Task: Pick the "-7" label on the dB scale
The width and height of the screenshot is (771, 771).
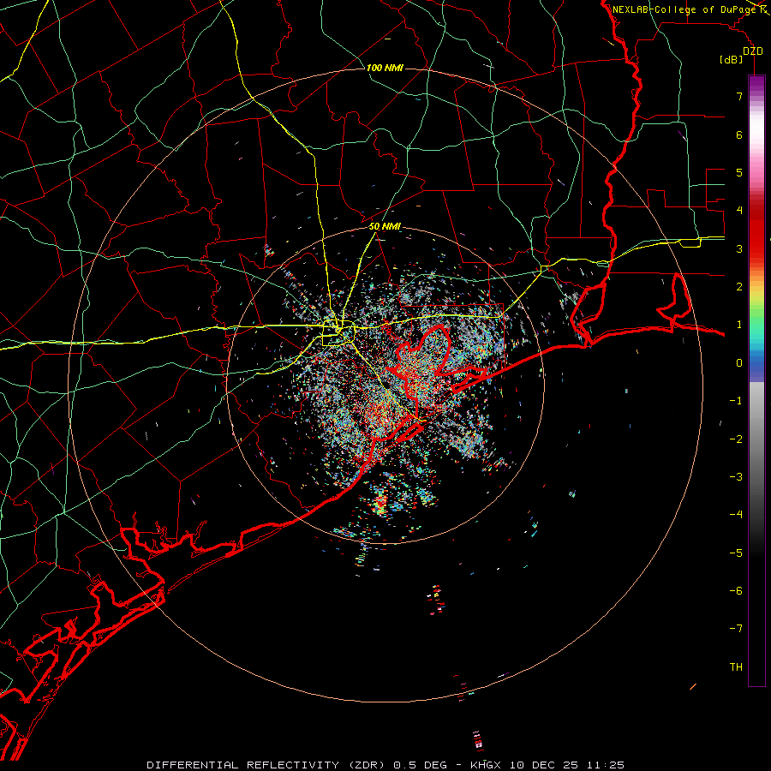Action: pyautogui.click(x=736, y=629)
